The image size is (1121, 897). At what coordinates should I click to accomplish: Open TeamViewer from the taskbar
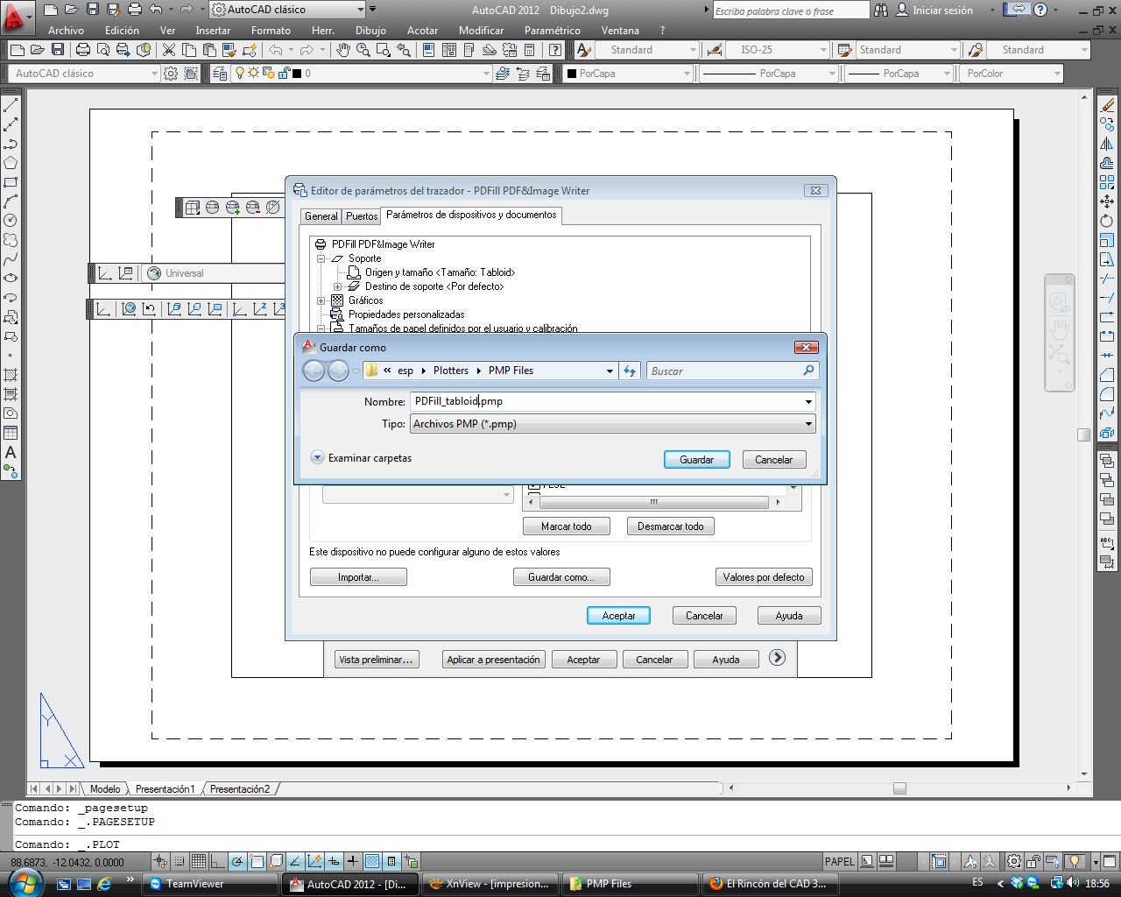[x=210, y=884]
